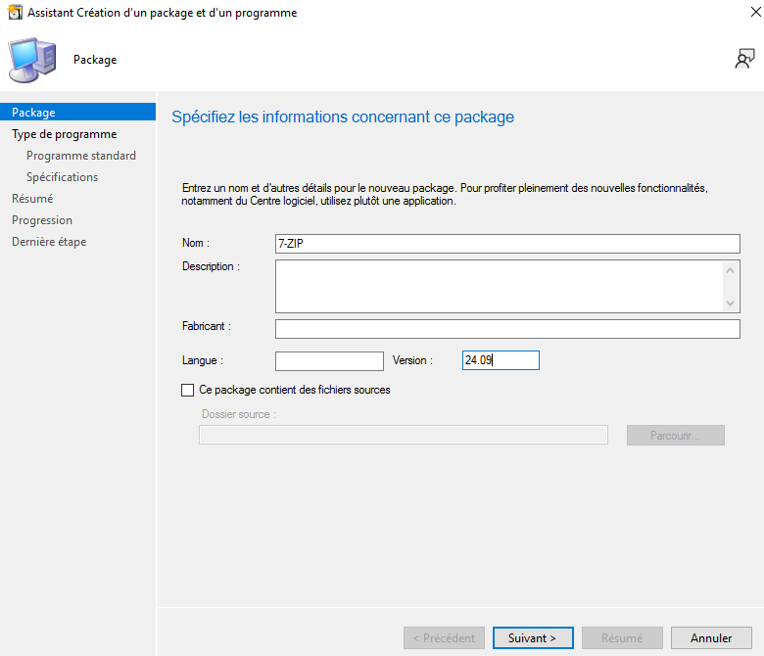
Task: Enable 'Ce package contient des fichiers sources' checkbox
Action: pyautogui.click(x=188, y=390)
